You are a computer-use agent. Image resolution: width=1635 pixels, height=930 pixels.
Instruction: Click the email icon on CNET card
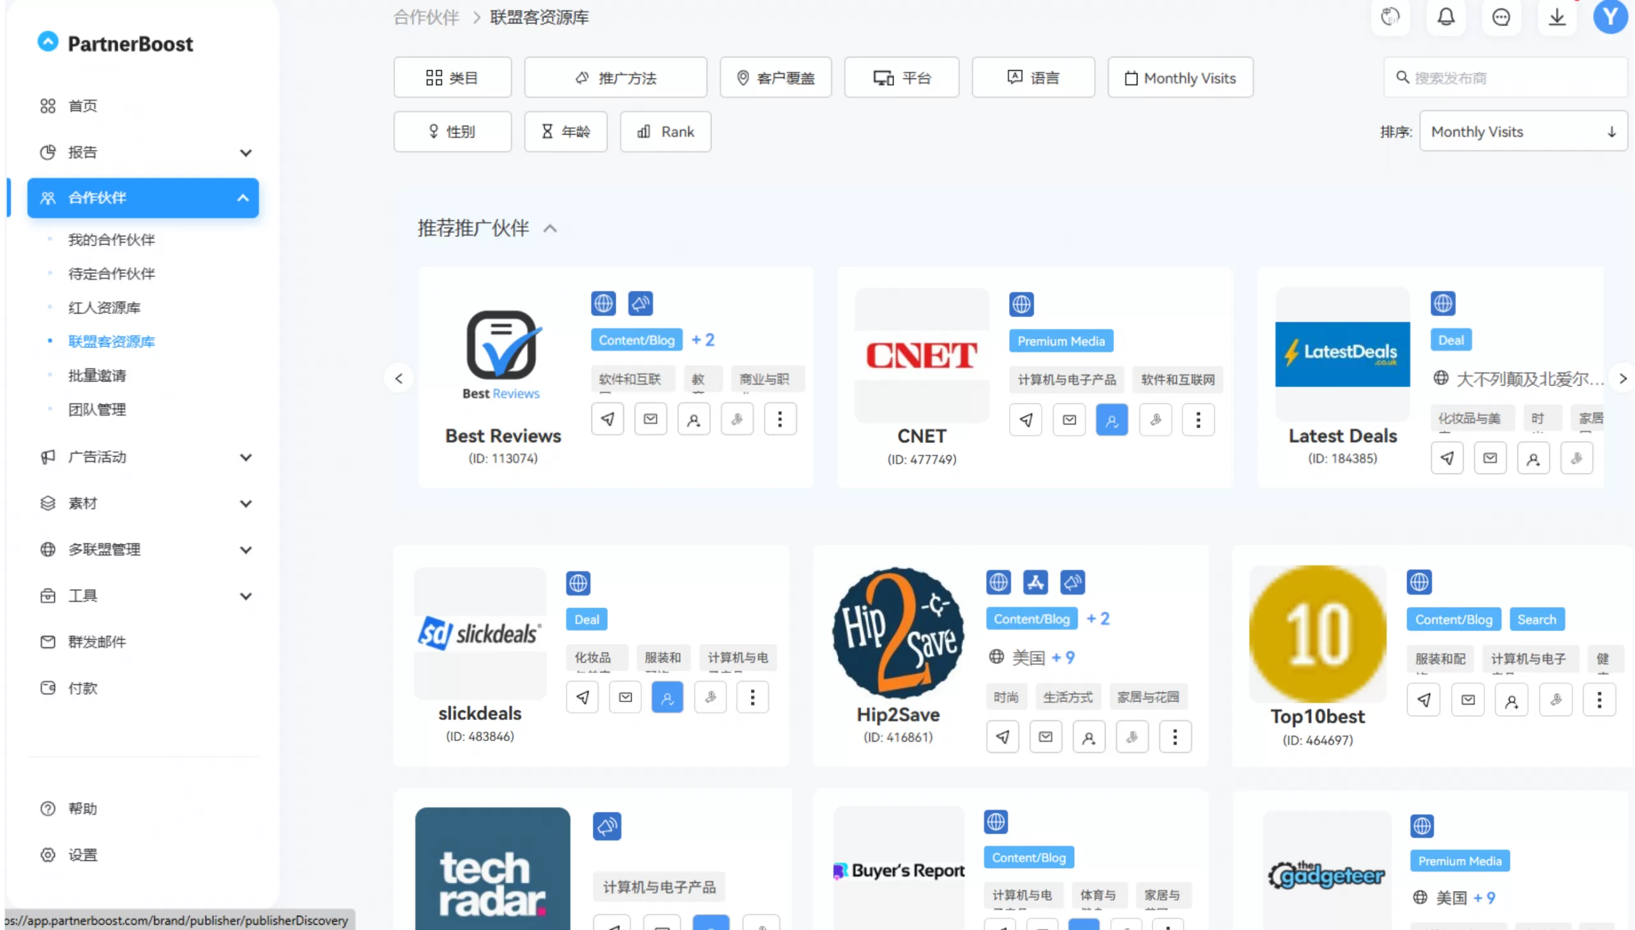pos(1069,420)
